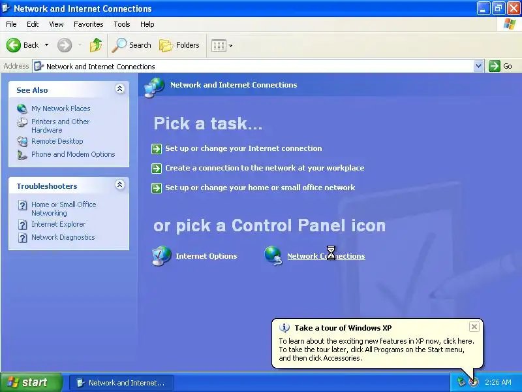
Task: Collapse the See Also panel
Action: click(120, 89)
